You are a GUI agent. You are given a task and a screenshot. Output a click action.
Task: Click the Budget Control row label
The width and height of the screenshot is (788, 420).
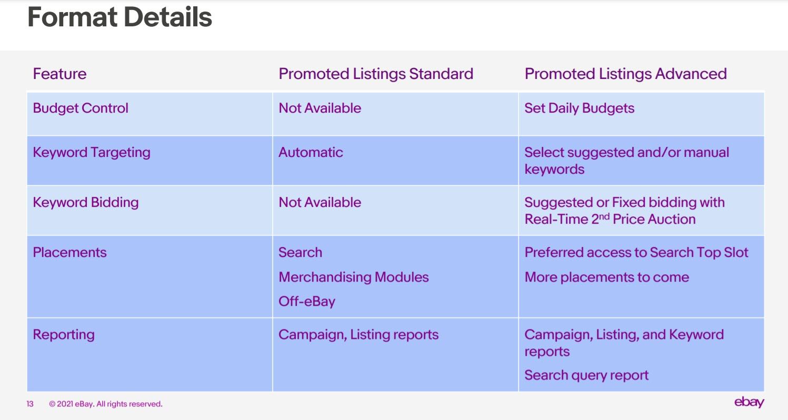pos(81,108)
